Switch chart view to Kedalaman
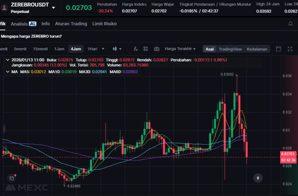This screenshot has height=196, width=298. 257,49
